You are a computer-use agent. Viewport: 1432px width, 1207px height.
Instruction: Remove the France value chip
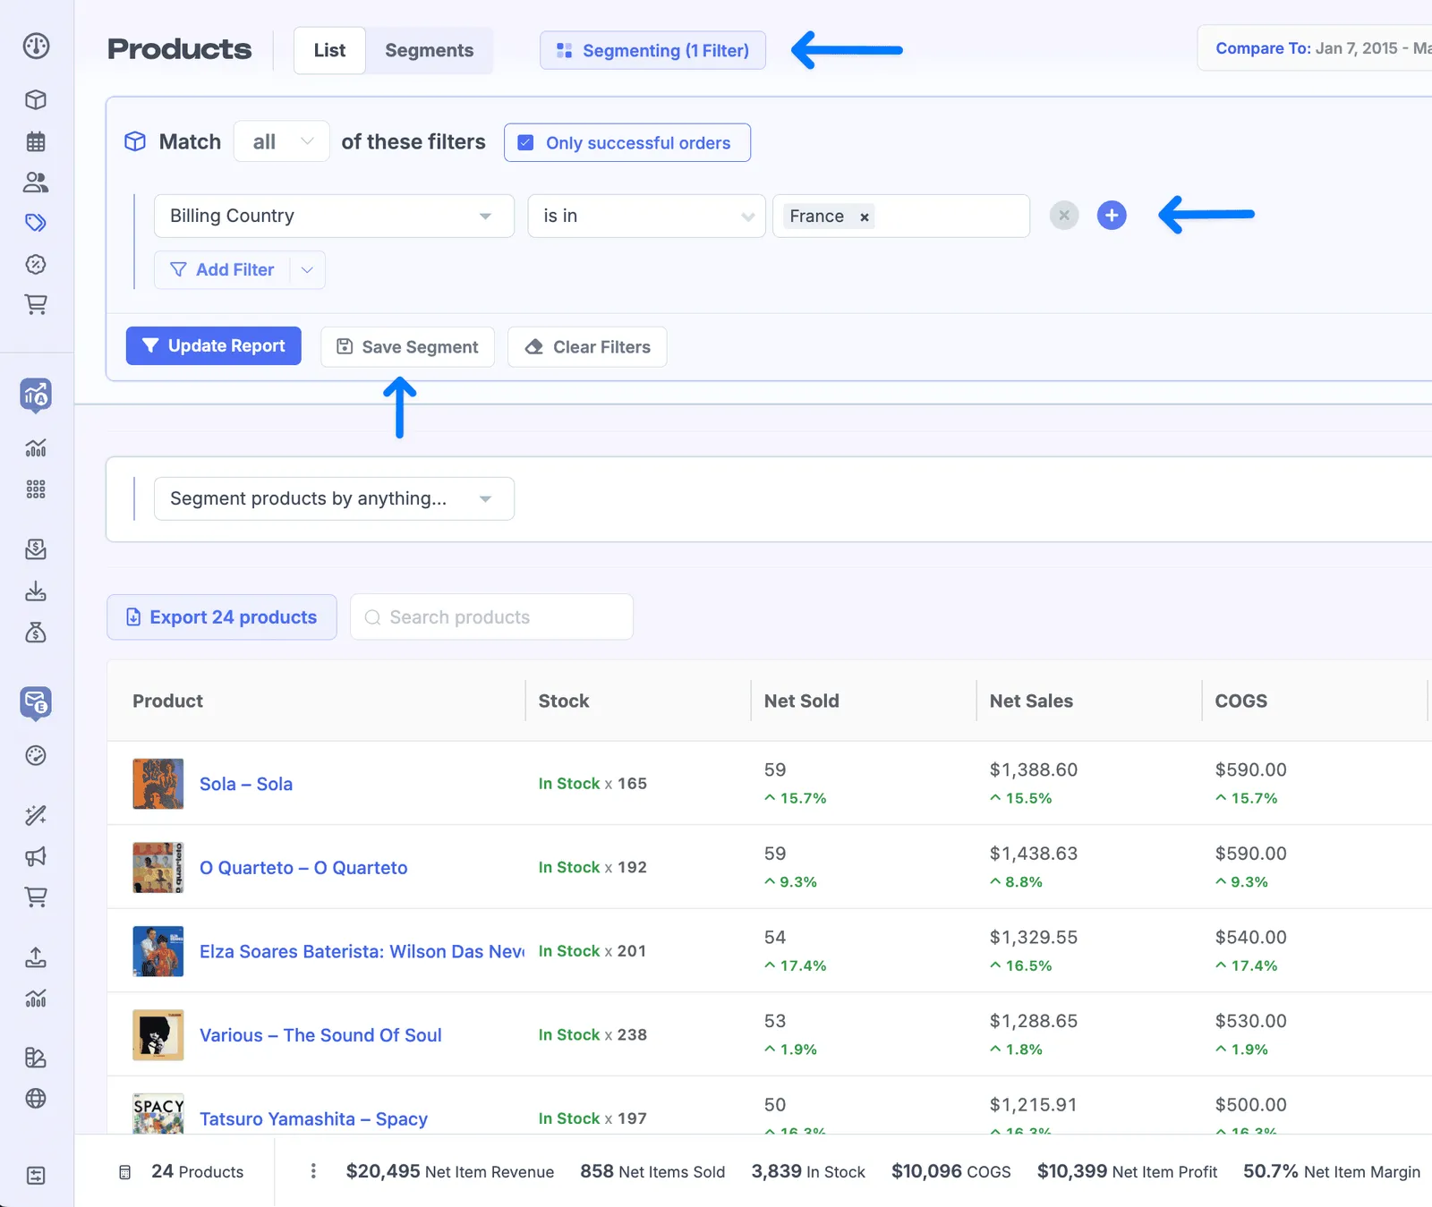tap(865, 217)
